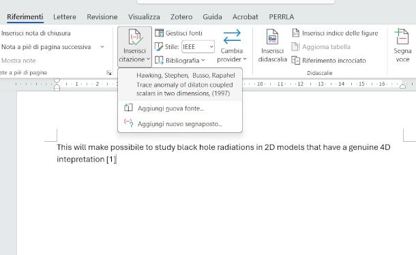Viewport: 416px width, 255px height.
Task: Switch to the Acrobat tab
Action: 245,17
